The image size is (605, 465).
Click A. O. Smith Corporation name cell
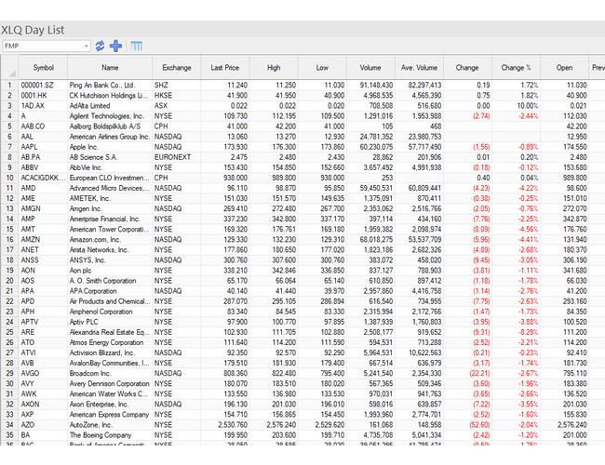[110, 281]
